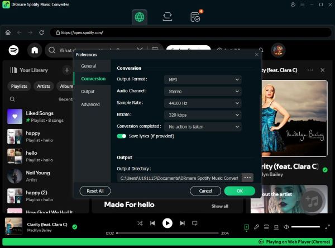Toggle saved checkmark next to Clarity in player bar
This screenshot has width=335, height=248.
coord(75,227)
